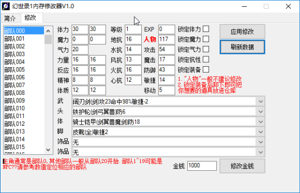300x193 pixels.
Task: Select 部队000 in the list
Action: click(x=24, y=31)
